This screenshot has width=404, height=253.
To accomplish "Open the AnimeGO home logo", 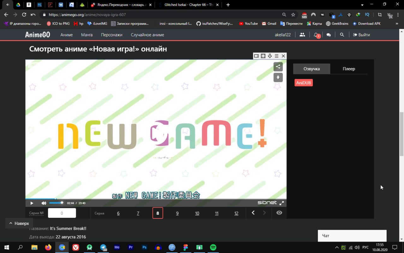I will point(38,35).
